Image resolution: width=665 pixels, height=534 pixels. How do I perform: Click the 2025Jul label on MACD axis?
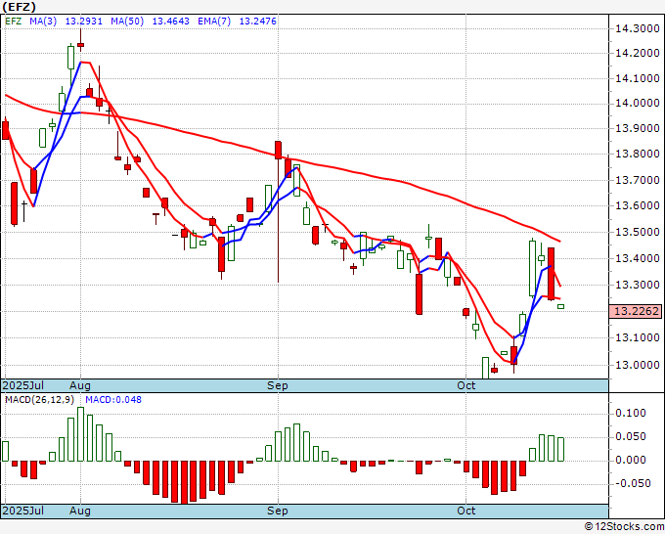[x=22, y=511]
